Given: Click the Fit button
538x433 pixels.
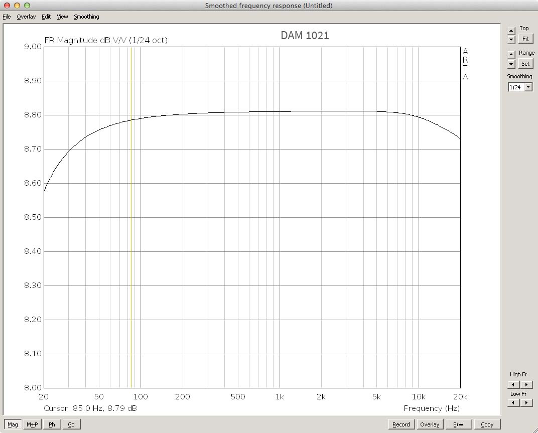Looking at the screenshot, I should pyautogui.click(x=525, y=39).
